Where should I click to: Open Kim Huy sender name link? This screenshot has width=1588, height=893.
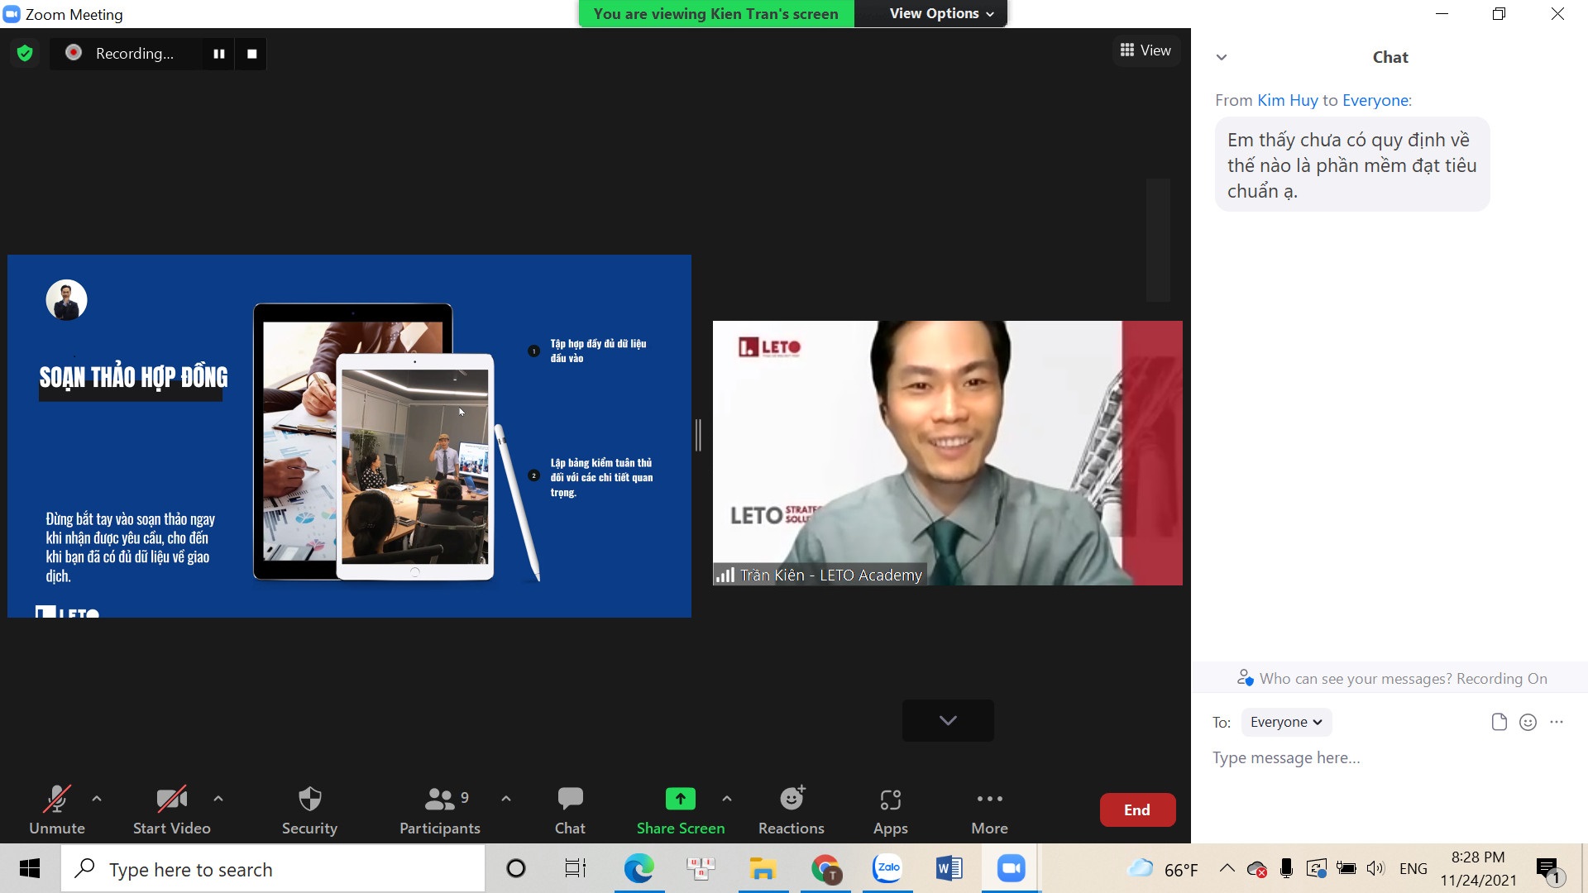(1287, 100)
